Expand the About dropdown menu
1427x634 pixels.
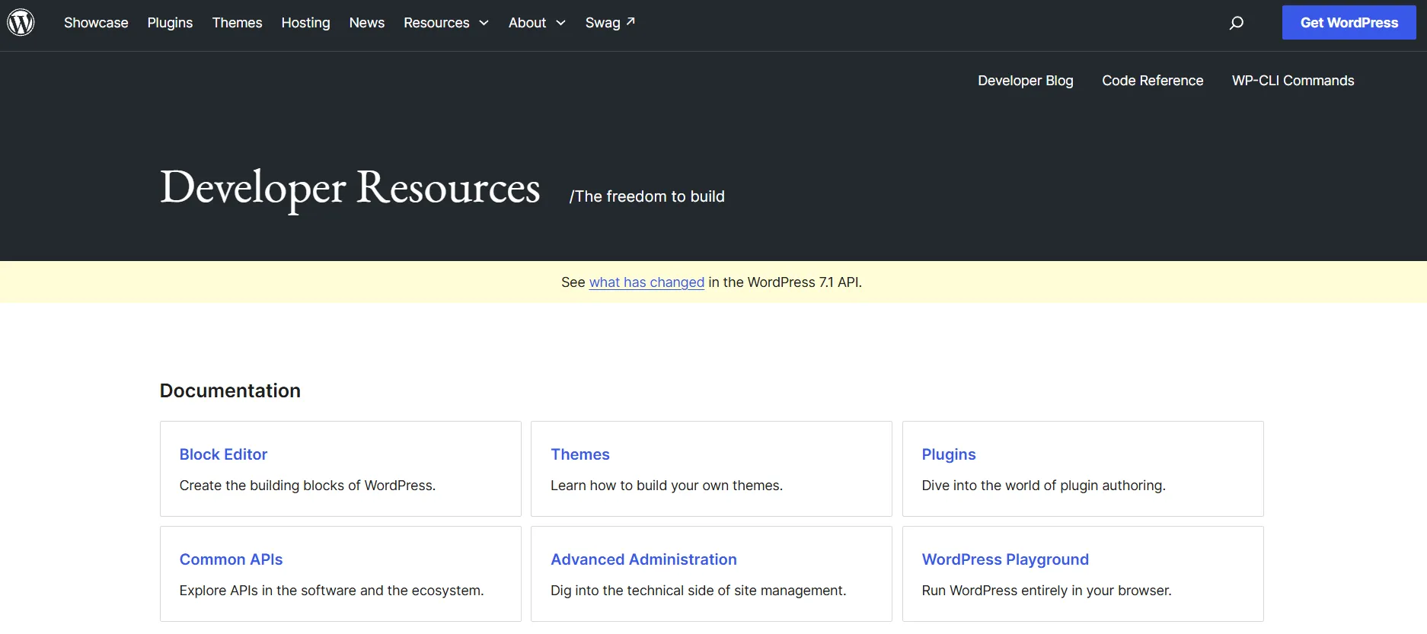(537, 23)
